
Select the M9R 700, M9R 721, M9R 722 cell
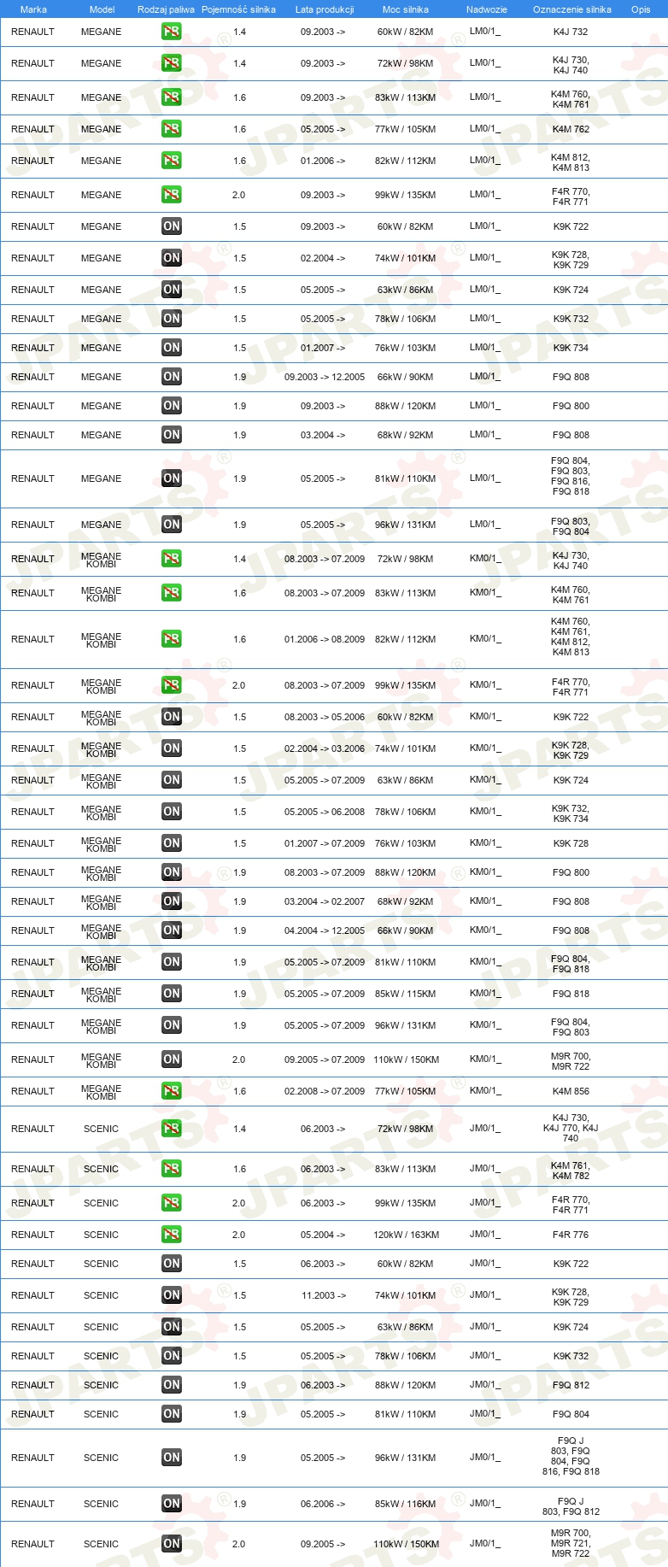571,1543
